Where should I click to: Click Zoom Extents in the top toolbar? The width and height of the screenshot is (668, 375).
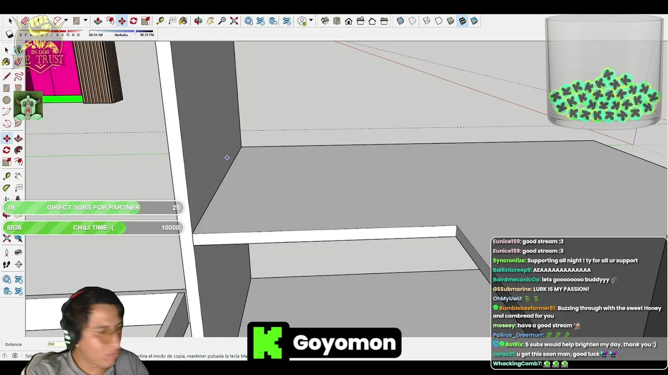(234, 21)
